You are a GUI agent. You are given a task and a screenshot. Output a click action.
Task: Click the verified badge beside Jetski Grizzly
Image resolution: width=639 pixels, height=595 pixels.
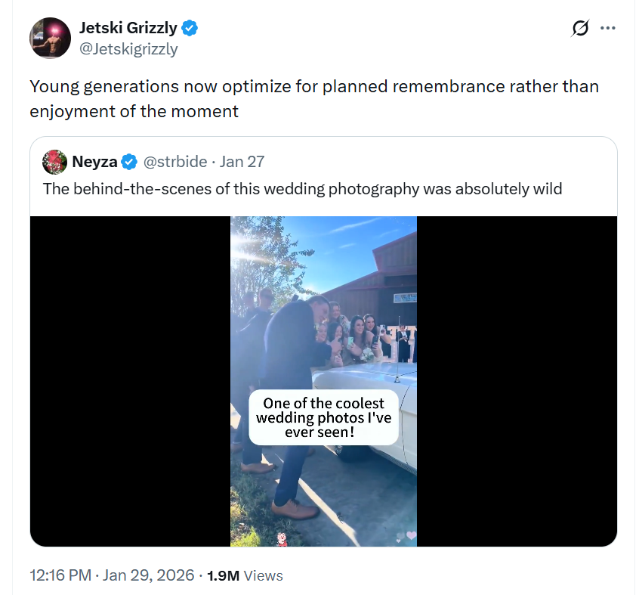(x=190, y=29)
